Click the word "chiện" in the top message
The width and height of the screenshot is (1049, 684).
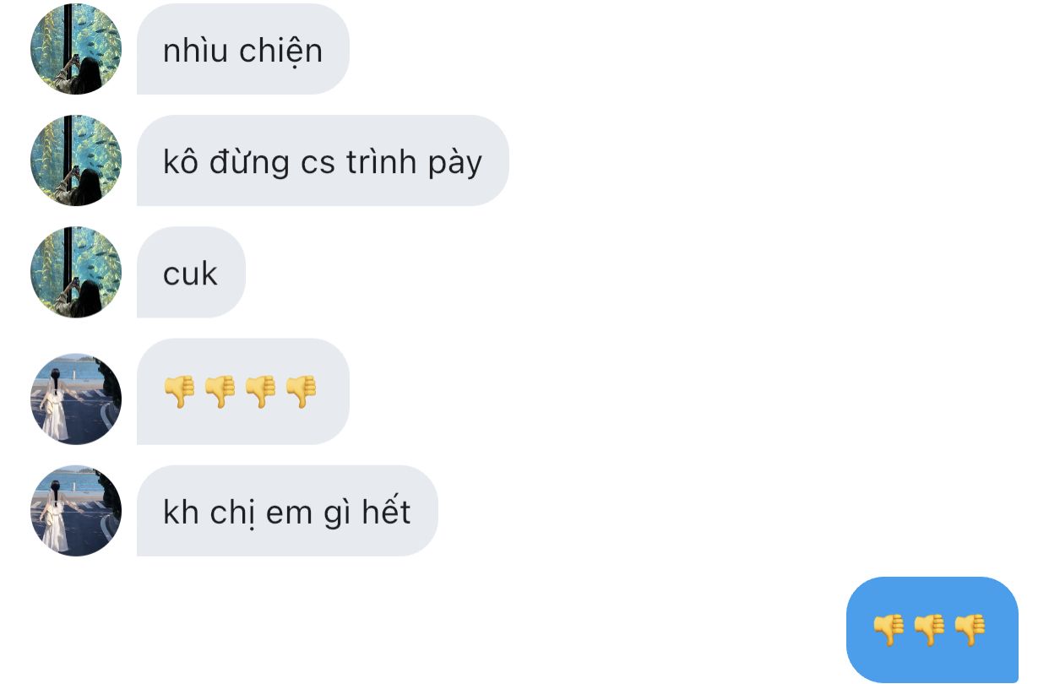pos(281,52)
